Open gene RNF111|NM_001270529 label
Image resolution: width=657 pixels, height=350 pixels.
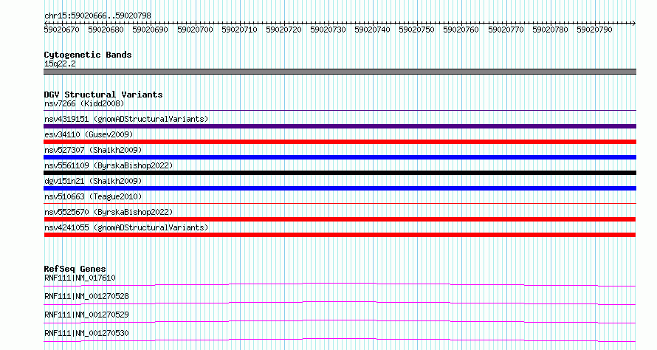86,315
